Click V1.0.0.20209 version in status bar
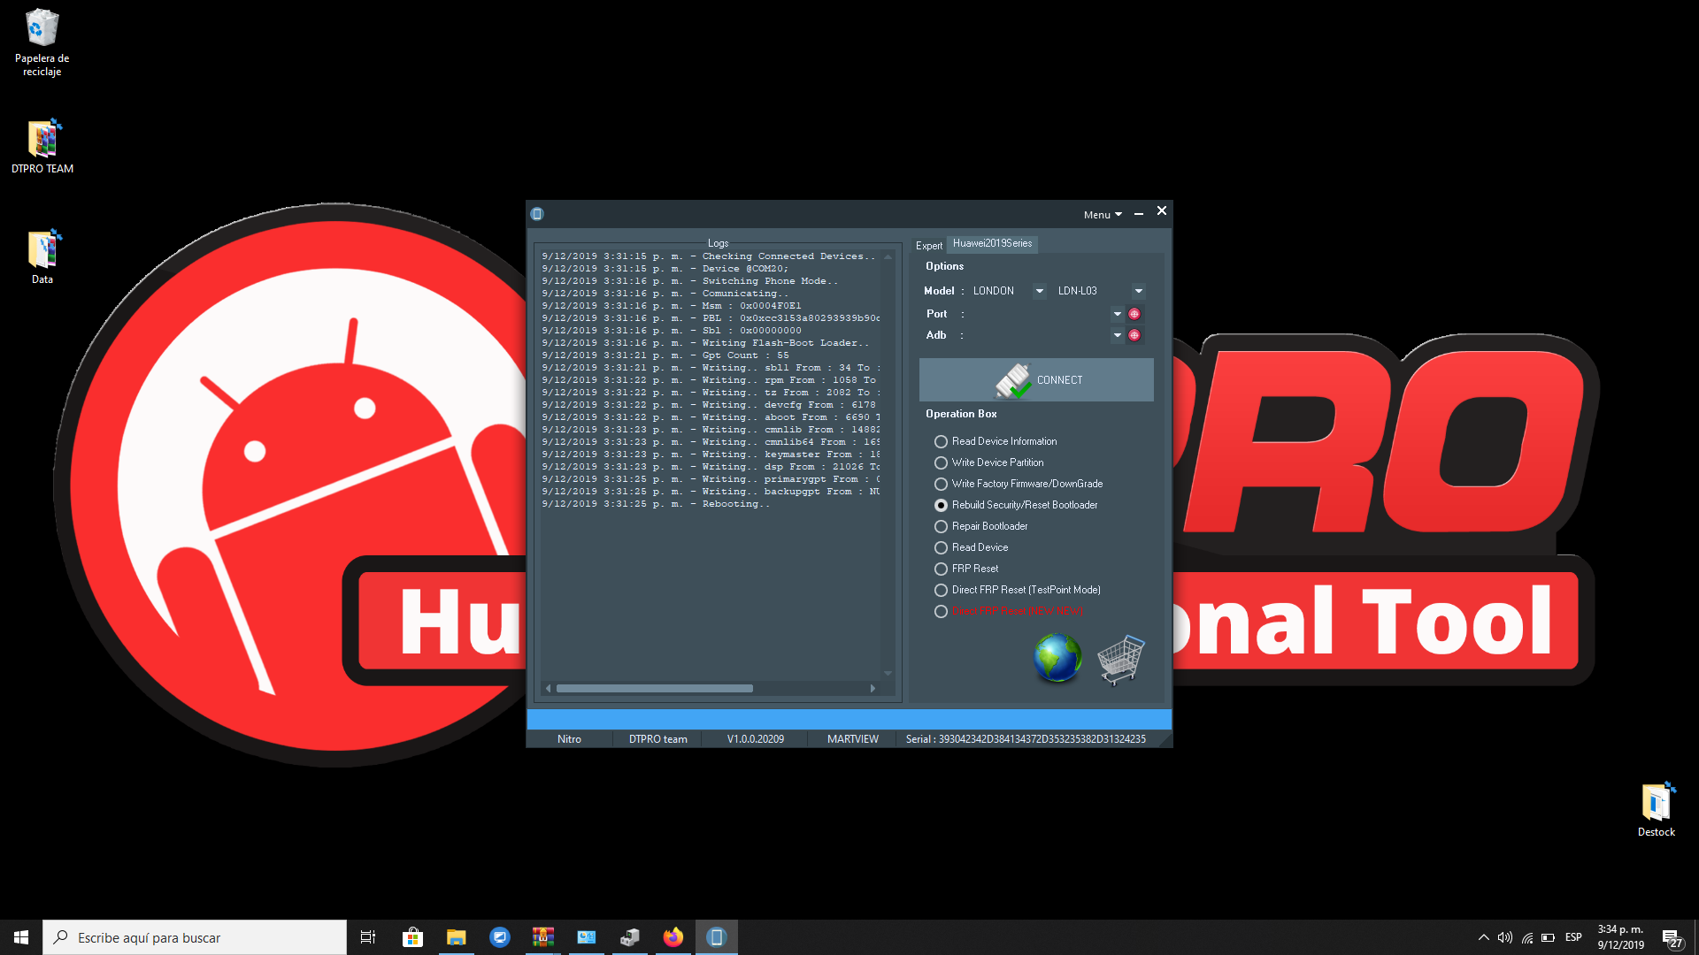This screenshot has width=1699, height=955. click(x=755, y=739)
